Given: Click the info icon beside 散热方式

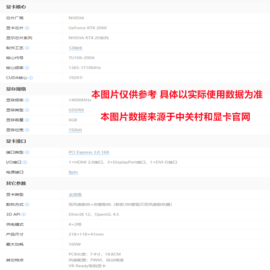Looking at the screenshot, I should (x=27, y=205).
